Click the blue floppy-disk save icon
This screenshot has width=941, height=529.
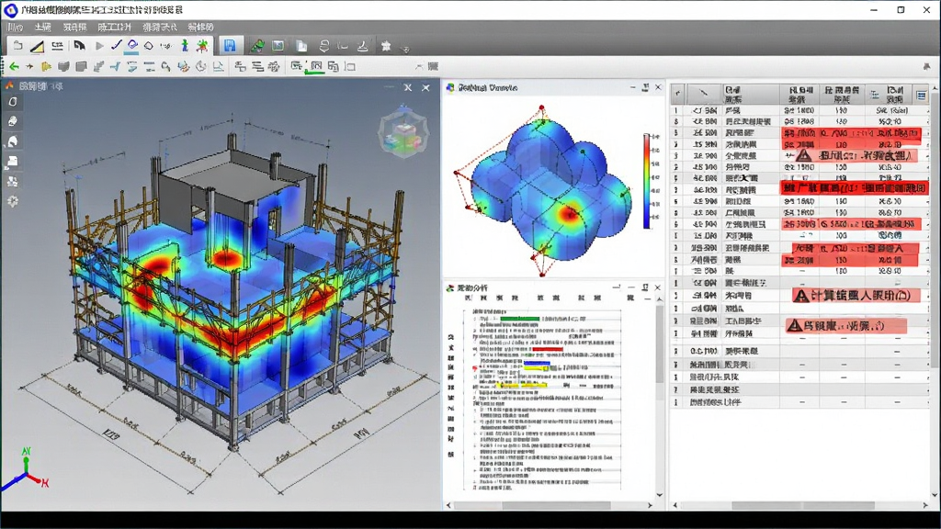click(x=229, y=46)
